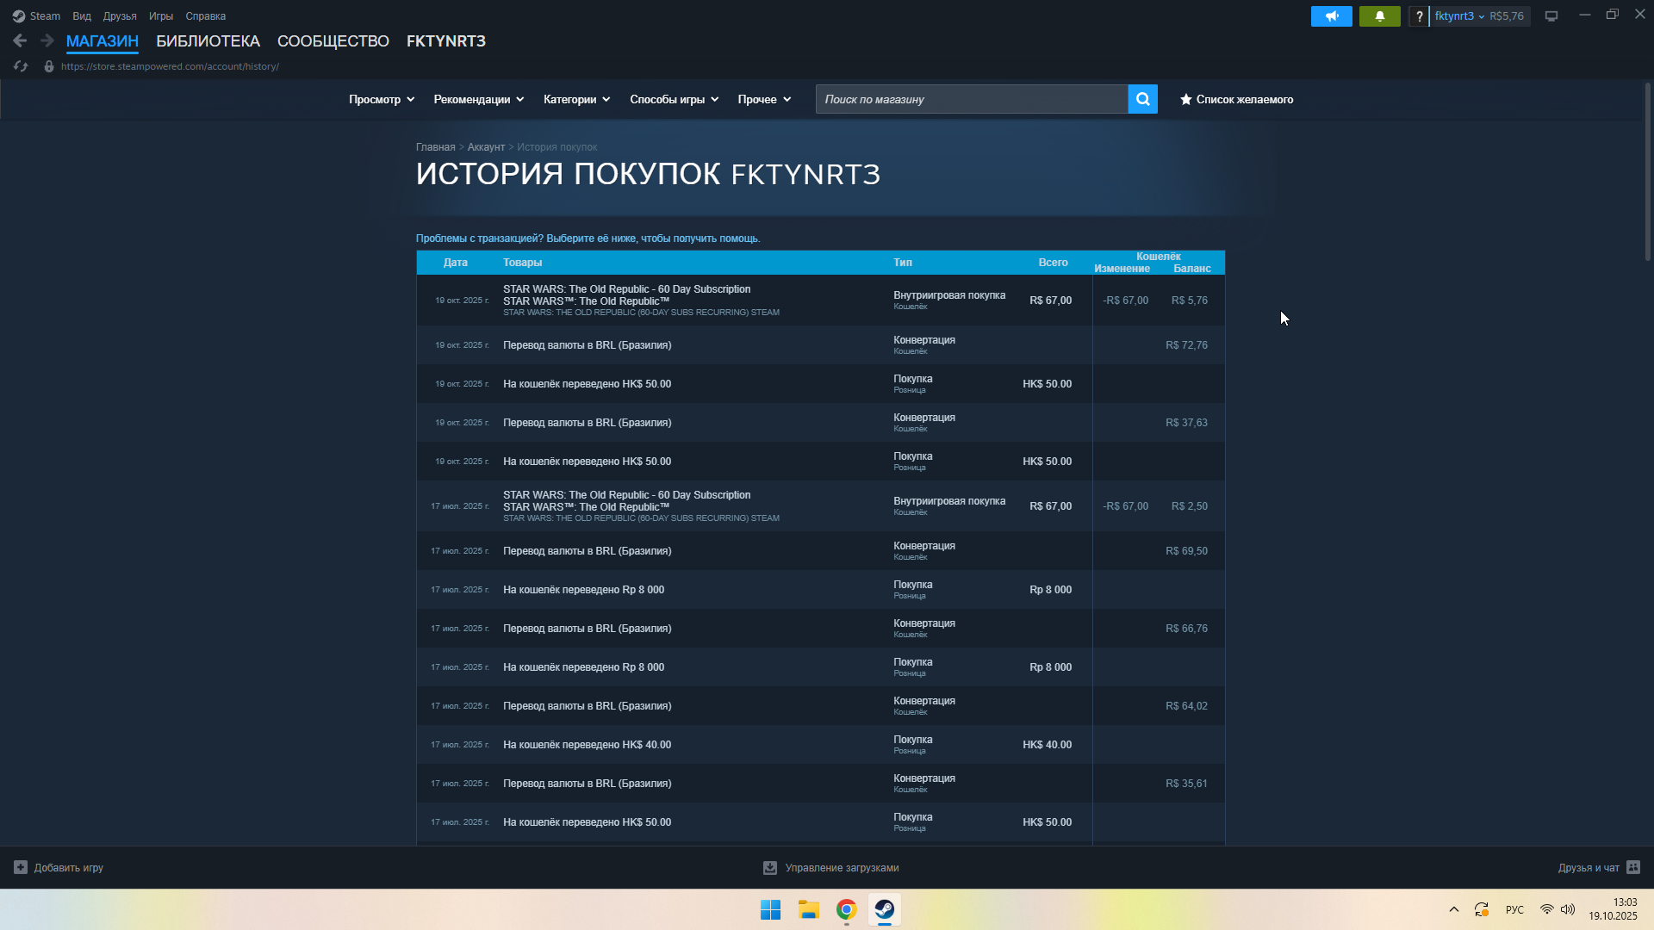This screenshot has height=930, width=1654.
Task: Open the Friends and chat icon
Action: [x=1633, y=867]
